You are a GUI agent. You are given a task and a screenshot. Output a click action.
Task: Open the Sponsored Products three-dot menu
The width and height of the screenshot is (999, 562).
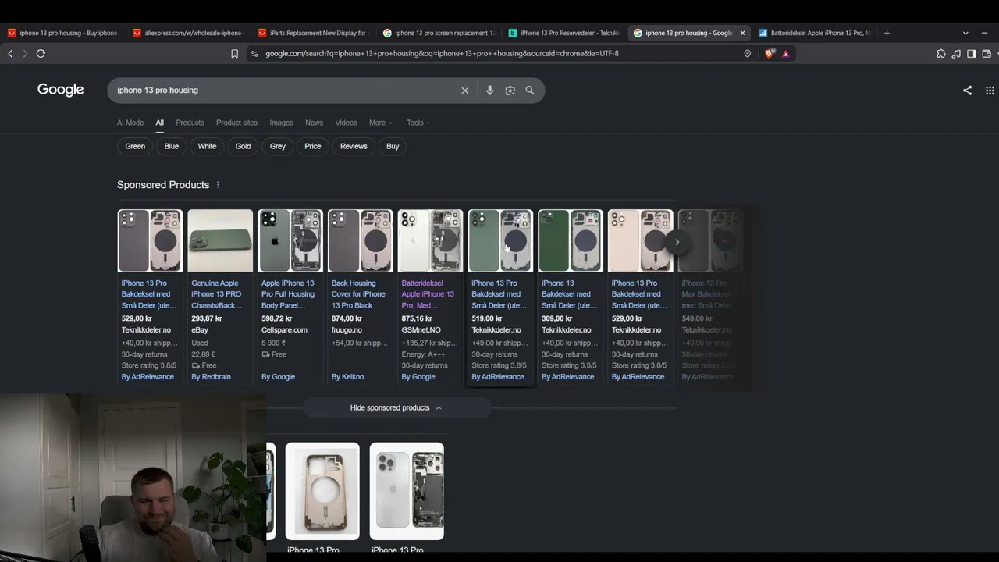pos(218,185)
